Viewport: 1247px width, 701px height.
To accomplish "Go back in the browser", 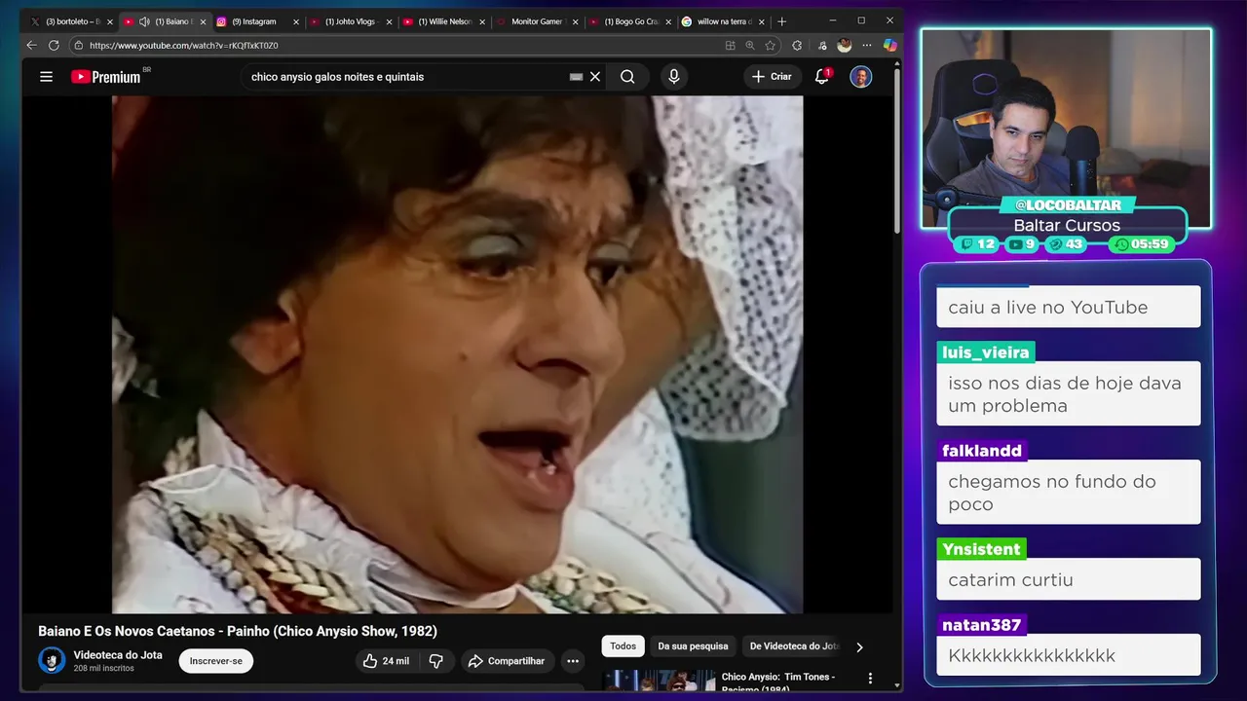I will click(31, 45).
